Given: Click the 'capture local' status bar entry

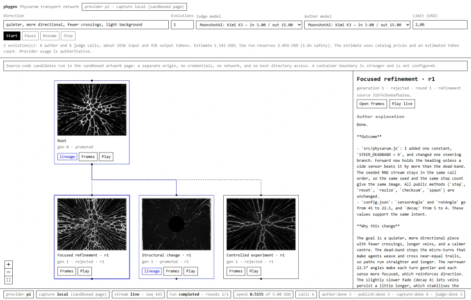Looking at the screenshot, I should [73, 294].
